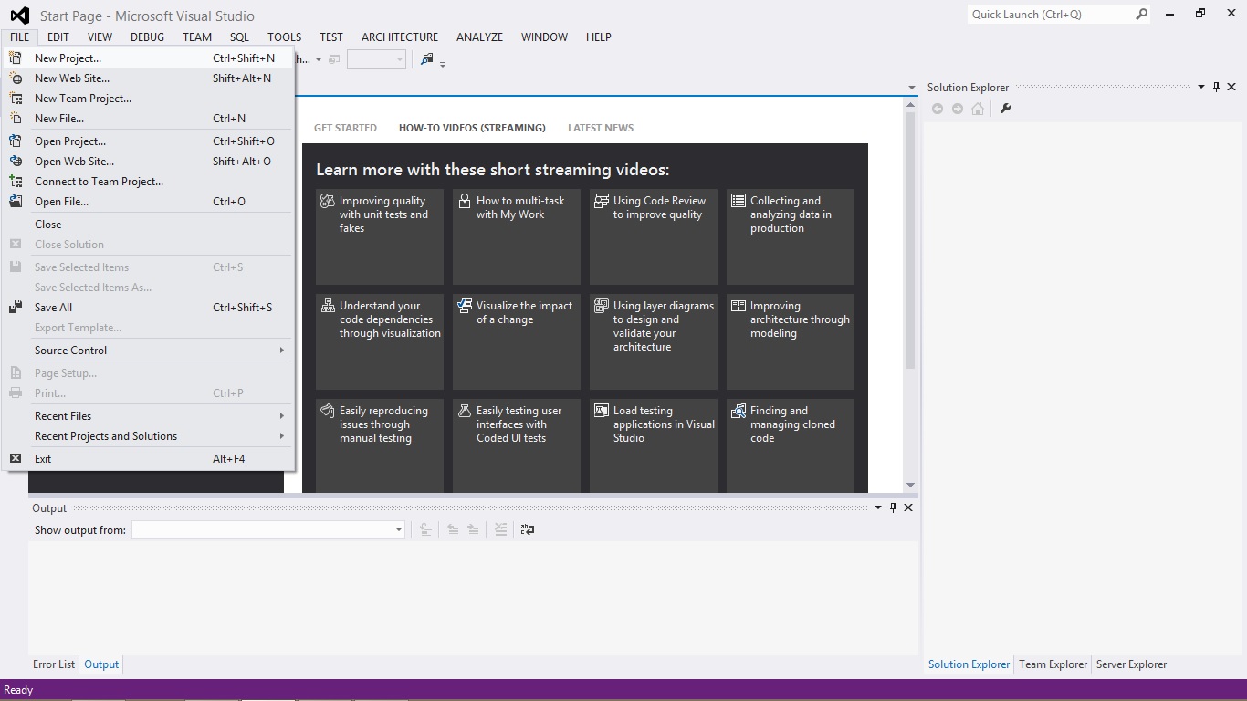Open How to multi-task with My Work video
The image size is (1247, 701).
(517, 237)
